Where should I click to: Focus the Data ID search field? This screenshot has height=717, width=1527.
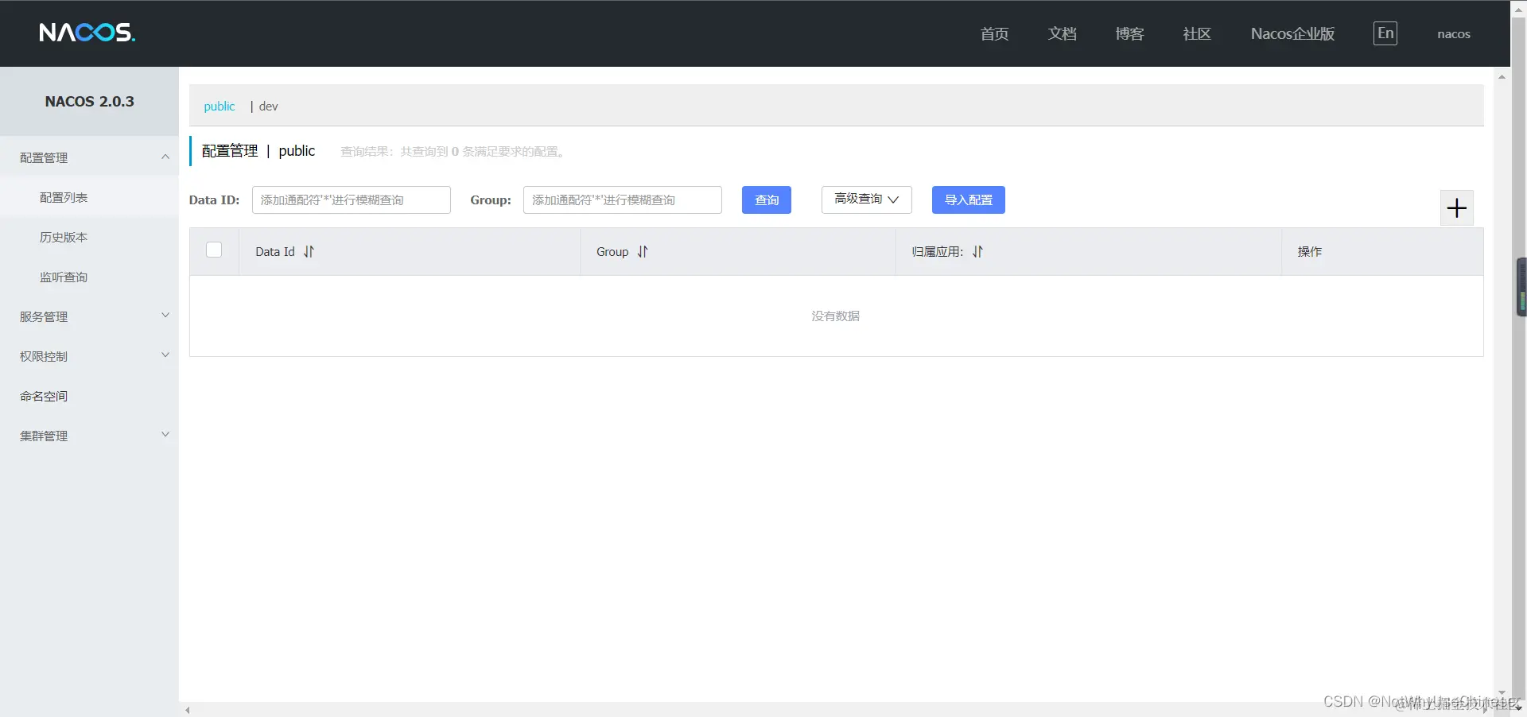pyautogui.click(x=351, y=200)
